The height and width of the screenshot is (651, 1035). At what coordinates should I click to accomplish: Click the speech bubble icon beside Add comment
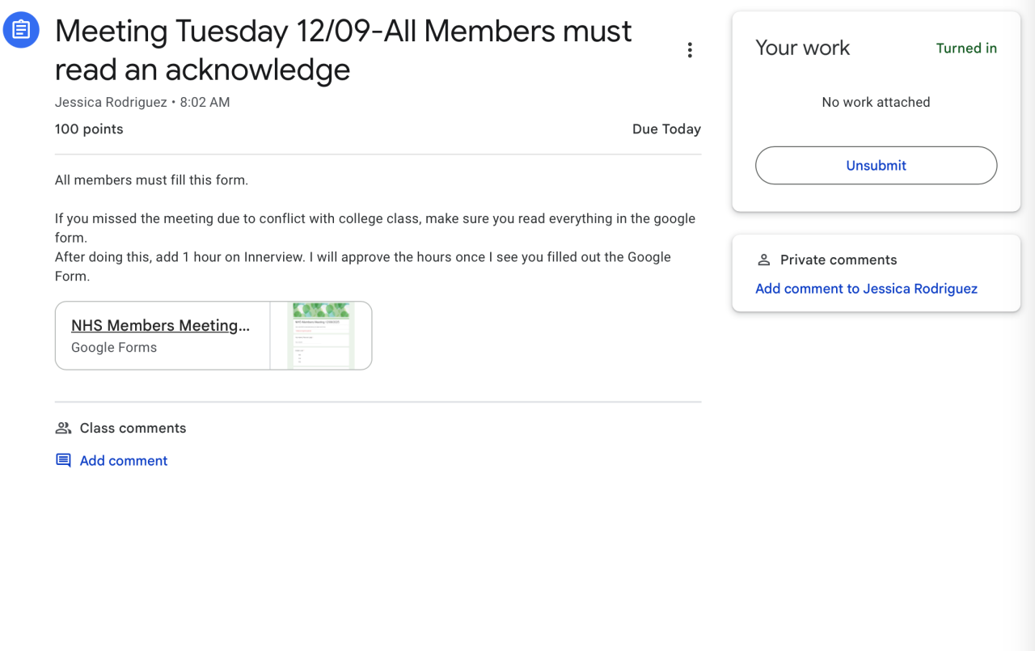[x=63, y=461]
